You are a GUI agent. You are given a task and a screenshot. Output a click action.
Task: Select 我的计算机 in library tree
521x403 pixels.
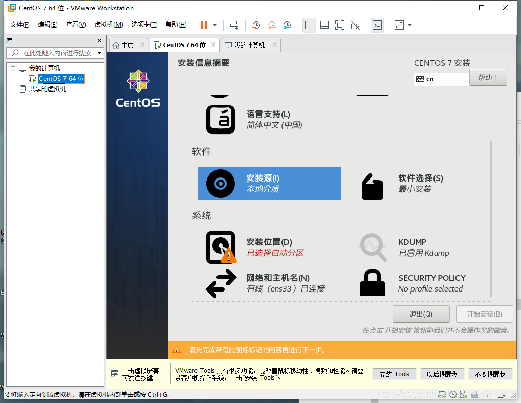coord(44,69)
